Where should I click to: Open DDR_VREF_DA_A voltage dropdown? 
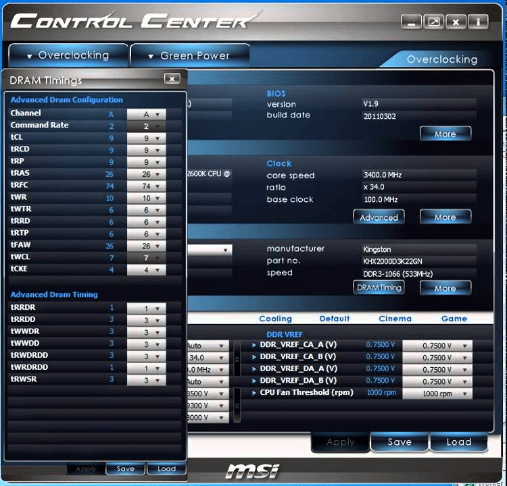click(x=437, y=369)
